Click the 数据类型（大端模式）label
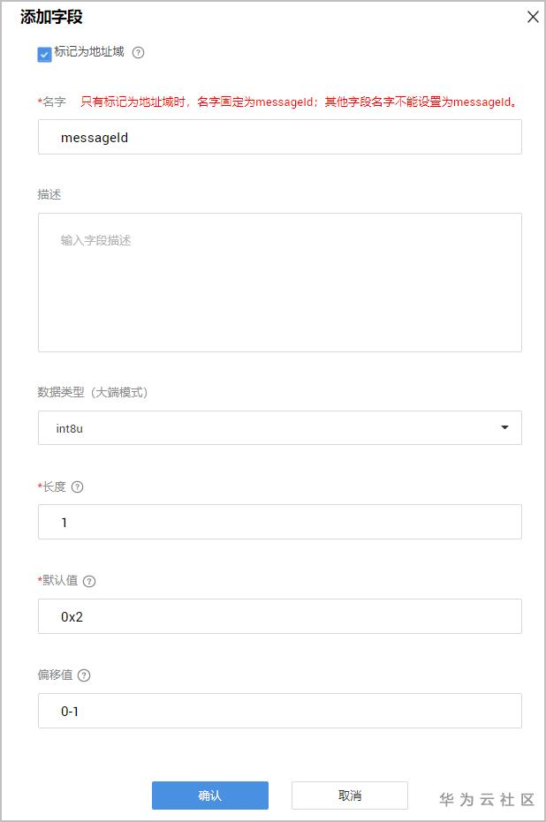The image size is (546, 822). pyautogui.click(x=93, y=392)
